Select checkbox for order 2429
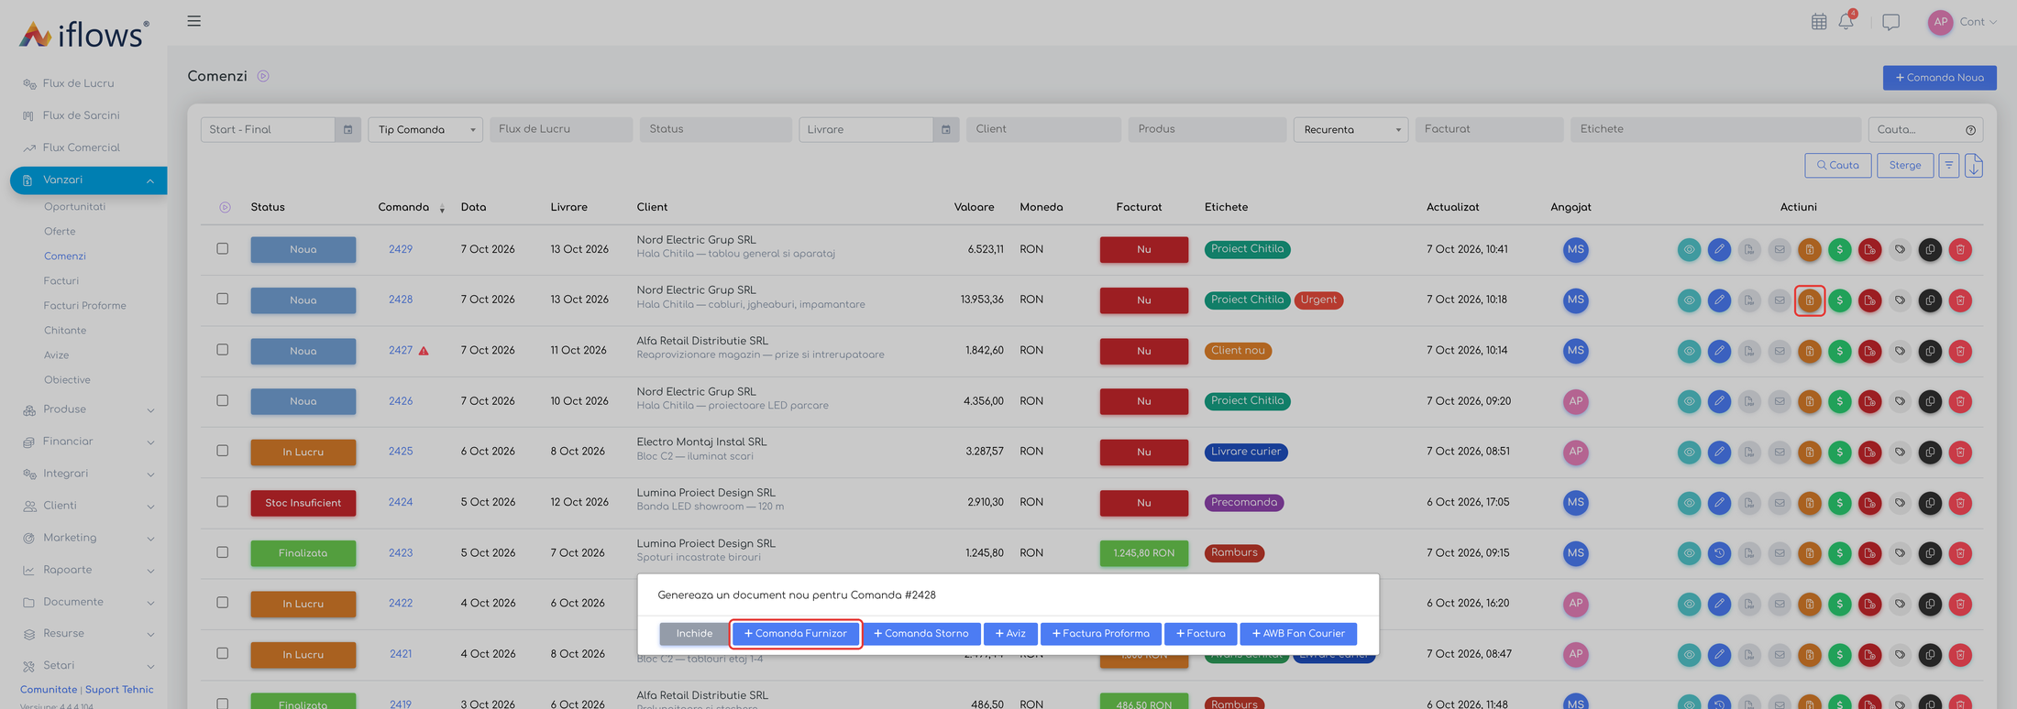This screenshot has width=2017, height=709. [x=223, y=248]
